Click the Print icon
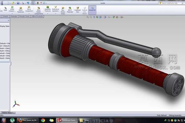 (23, 3)
